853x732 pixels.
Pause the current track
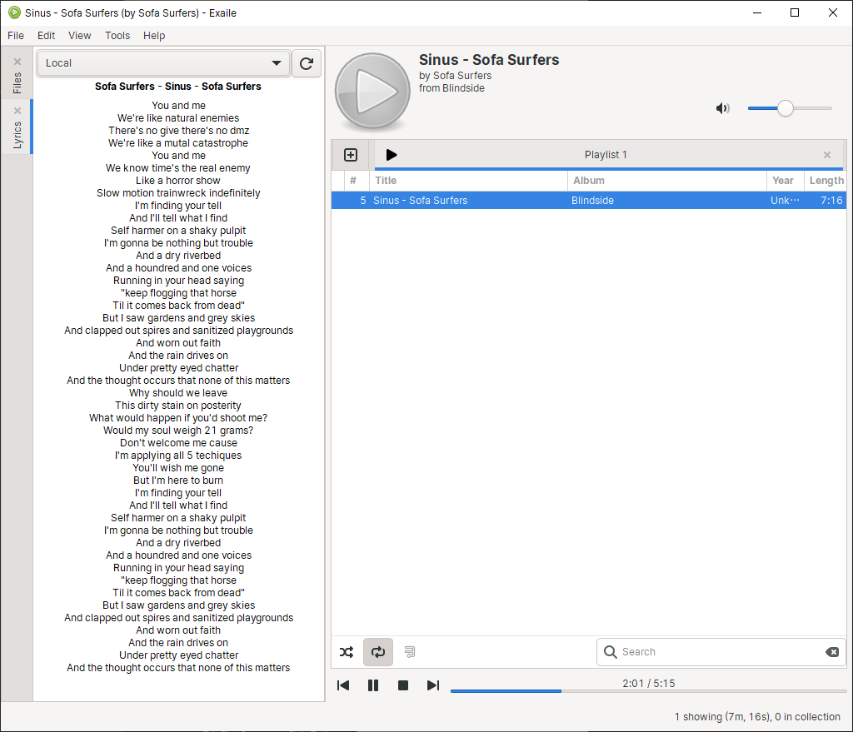(373, 685)
